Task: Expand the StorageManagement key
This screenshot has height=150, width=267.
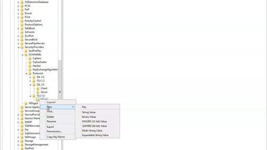Action: pyautogui.click(x=18, y=145)
